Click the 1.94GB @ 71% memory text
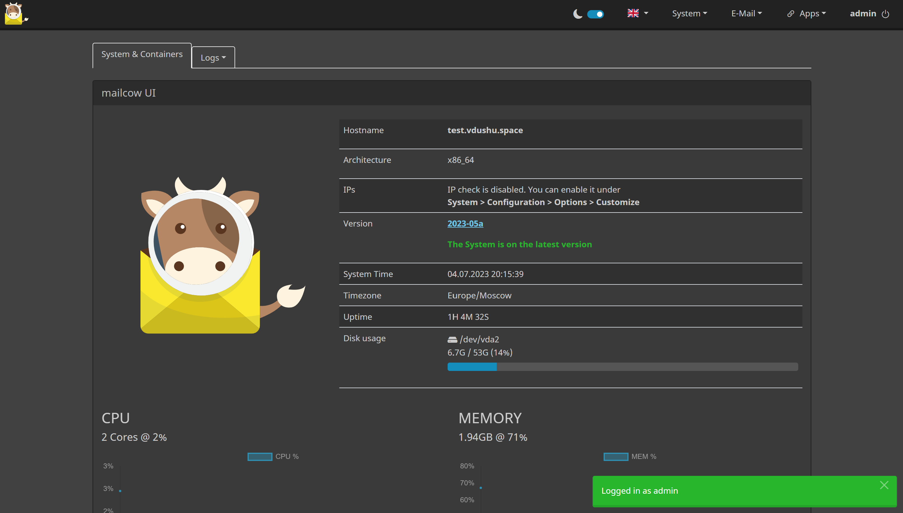Image resolution: width=903 pixels, height=513 pixels. pyautogui.click(x=493, y=437)
